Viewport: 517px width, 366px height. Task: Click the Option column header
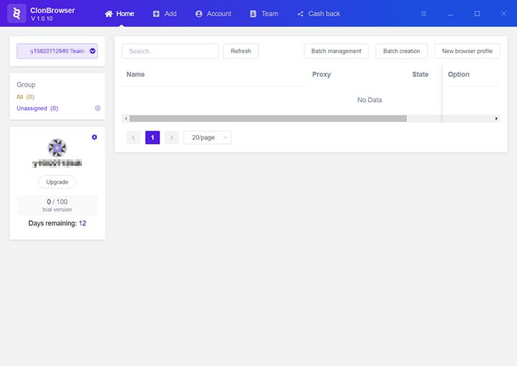[x=458, y=75]
